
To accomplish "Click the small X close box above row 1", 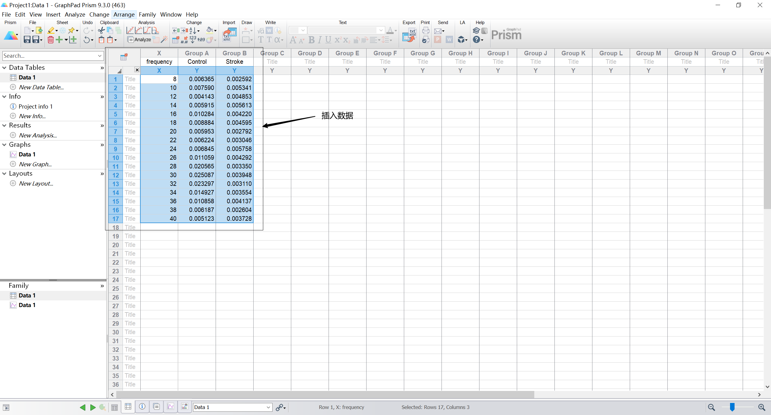I will pos(137,70).
